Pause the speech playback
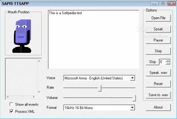This screenshot has height=119, width=177. (158, 40)
